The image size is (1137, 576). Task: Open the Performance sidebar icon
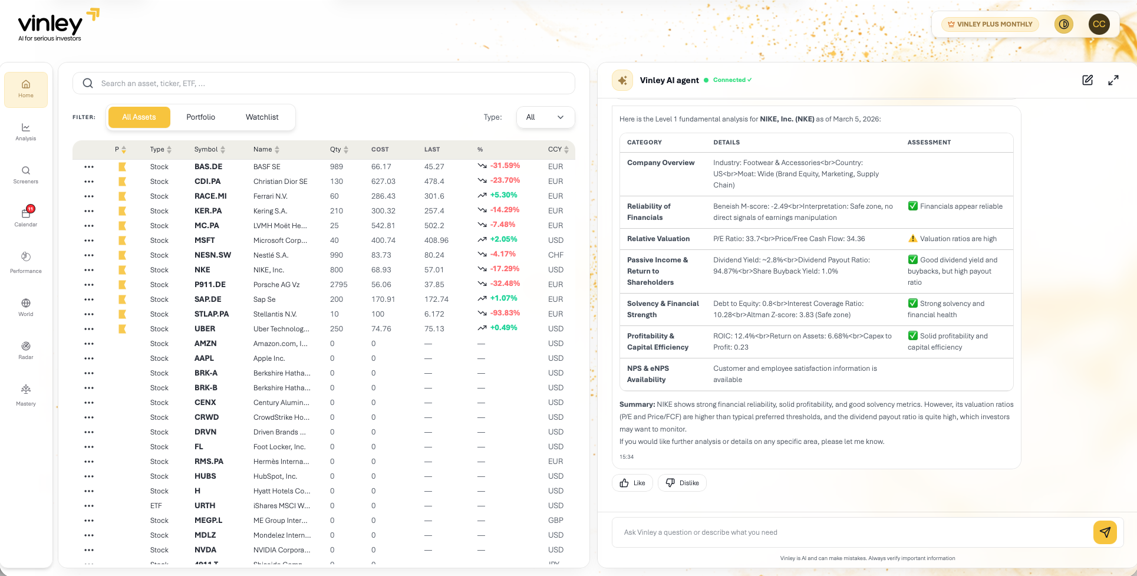(26, 262)
